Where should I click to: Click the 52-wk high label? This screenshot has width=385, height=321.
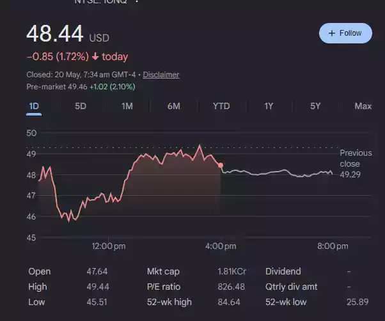pyautogui.click(x=169, y=302)
